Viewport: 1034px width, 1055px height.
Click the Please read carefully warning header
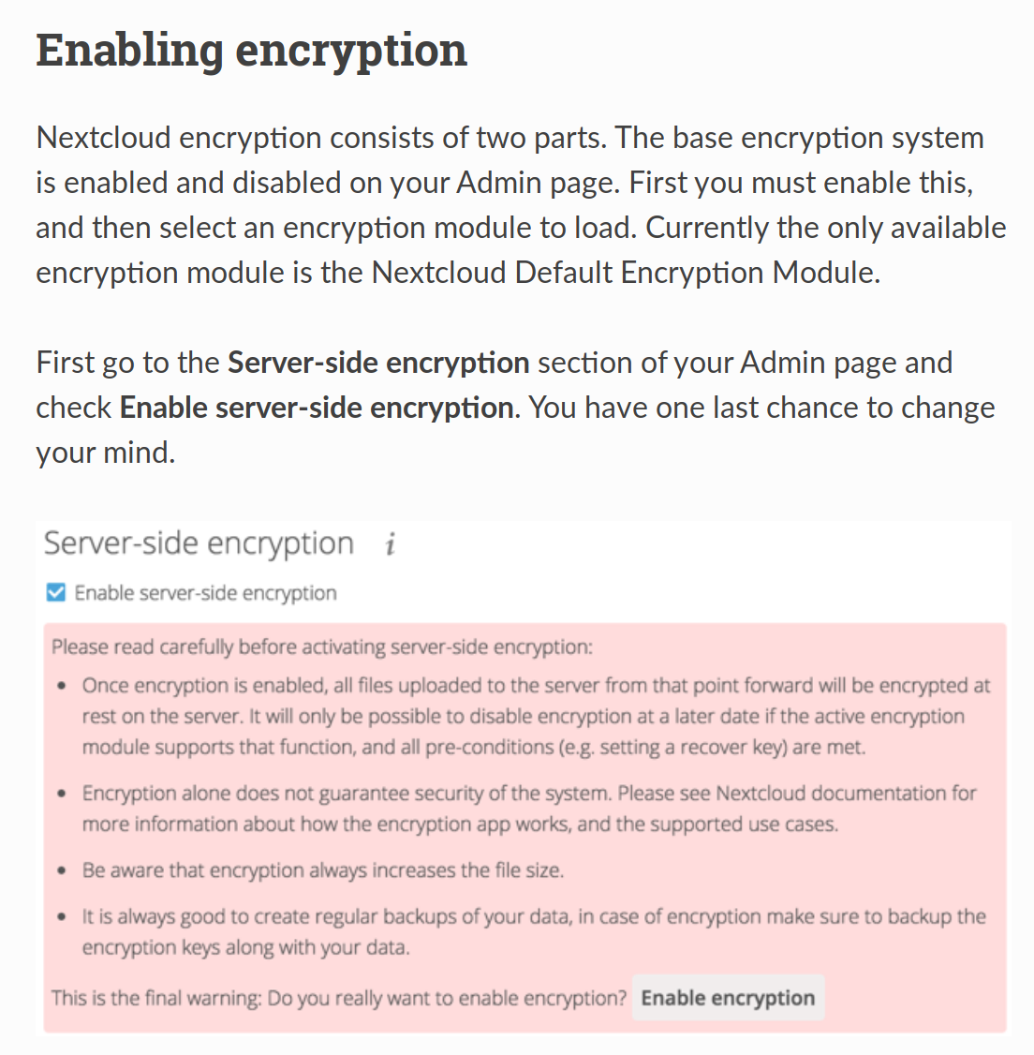pos(321,646)
